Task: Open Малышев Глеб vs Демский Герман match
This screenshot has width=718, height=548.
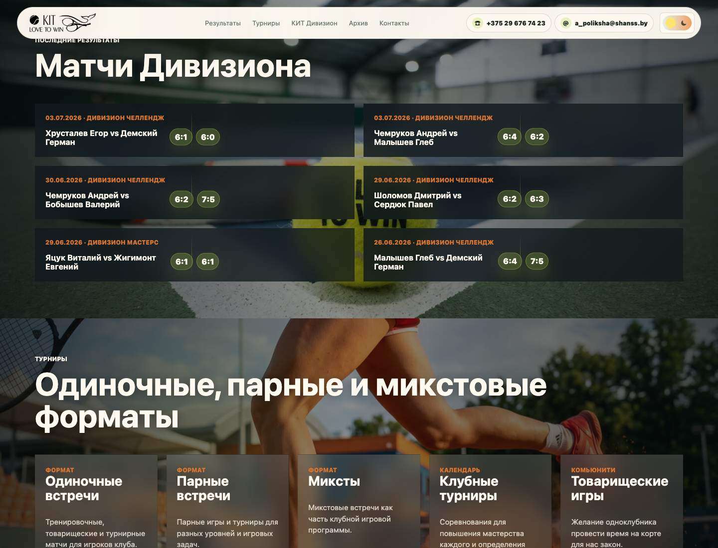Action: pos(523,255)
